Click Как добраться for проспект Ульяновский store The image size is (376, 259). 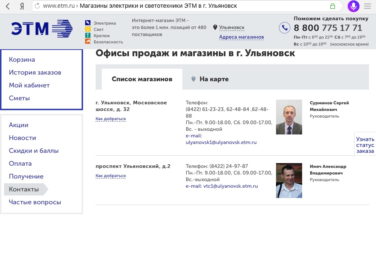coord(111,176)
